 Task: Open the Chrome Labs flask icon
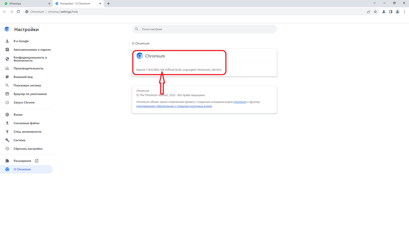pos(384,12)
